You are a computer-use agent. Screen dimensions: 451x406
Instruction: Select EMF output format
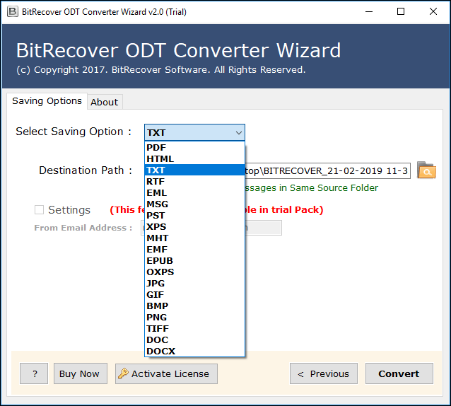194,249
